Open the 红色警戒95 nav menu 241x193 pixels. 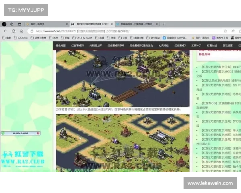coord(78,45)
